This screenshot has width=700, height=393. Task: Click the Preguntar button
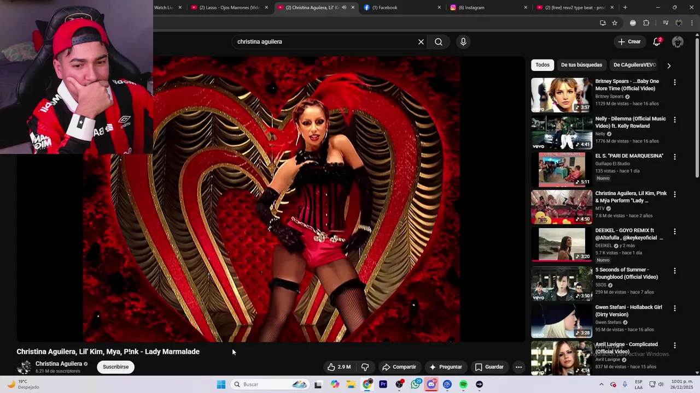point(446,367)
